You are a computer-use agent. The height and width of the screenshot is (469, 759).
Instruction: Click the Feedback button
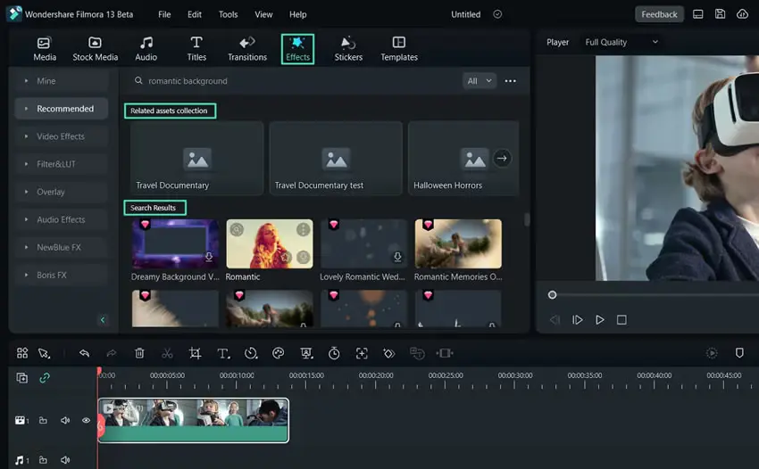(659, 14)
